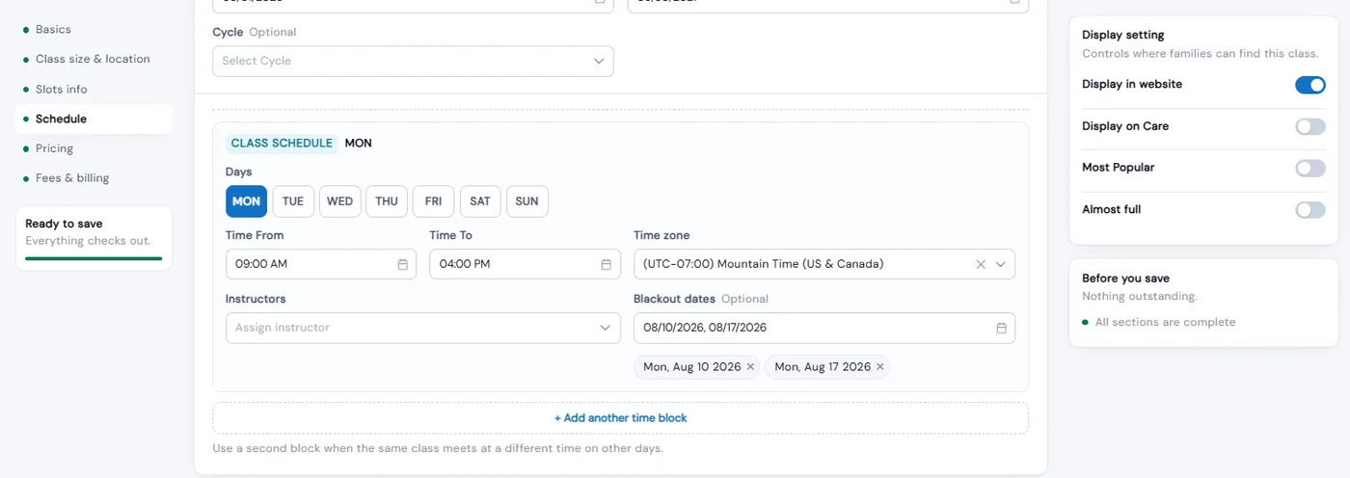
Task: Open the Select Cycle dropdown
Action: pyautogui.click(x=413, y=61)
